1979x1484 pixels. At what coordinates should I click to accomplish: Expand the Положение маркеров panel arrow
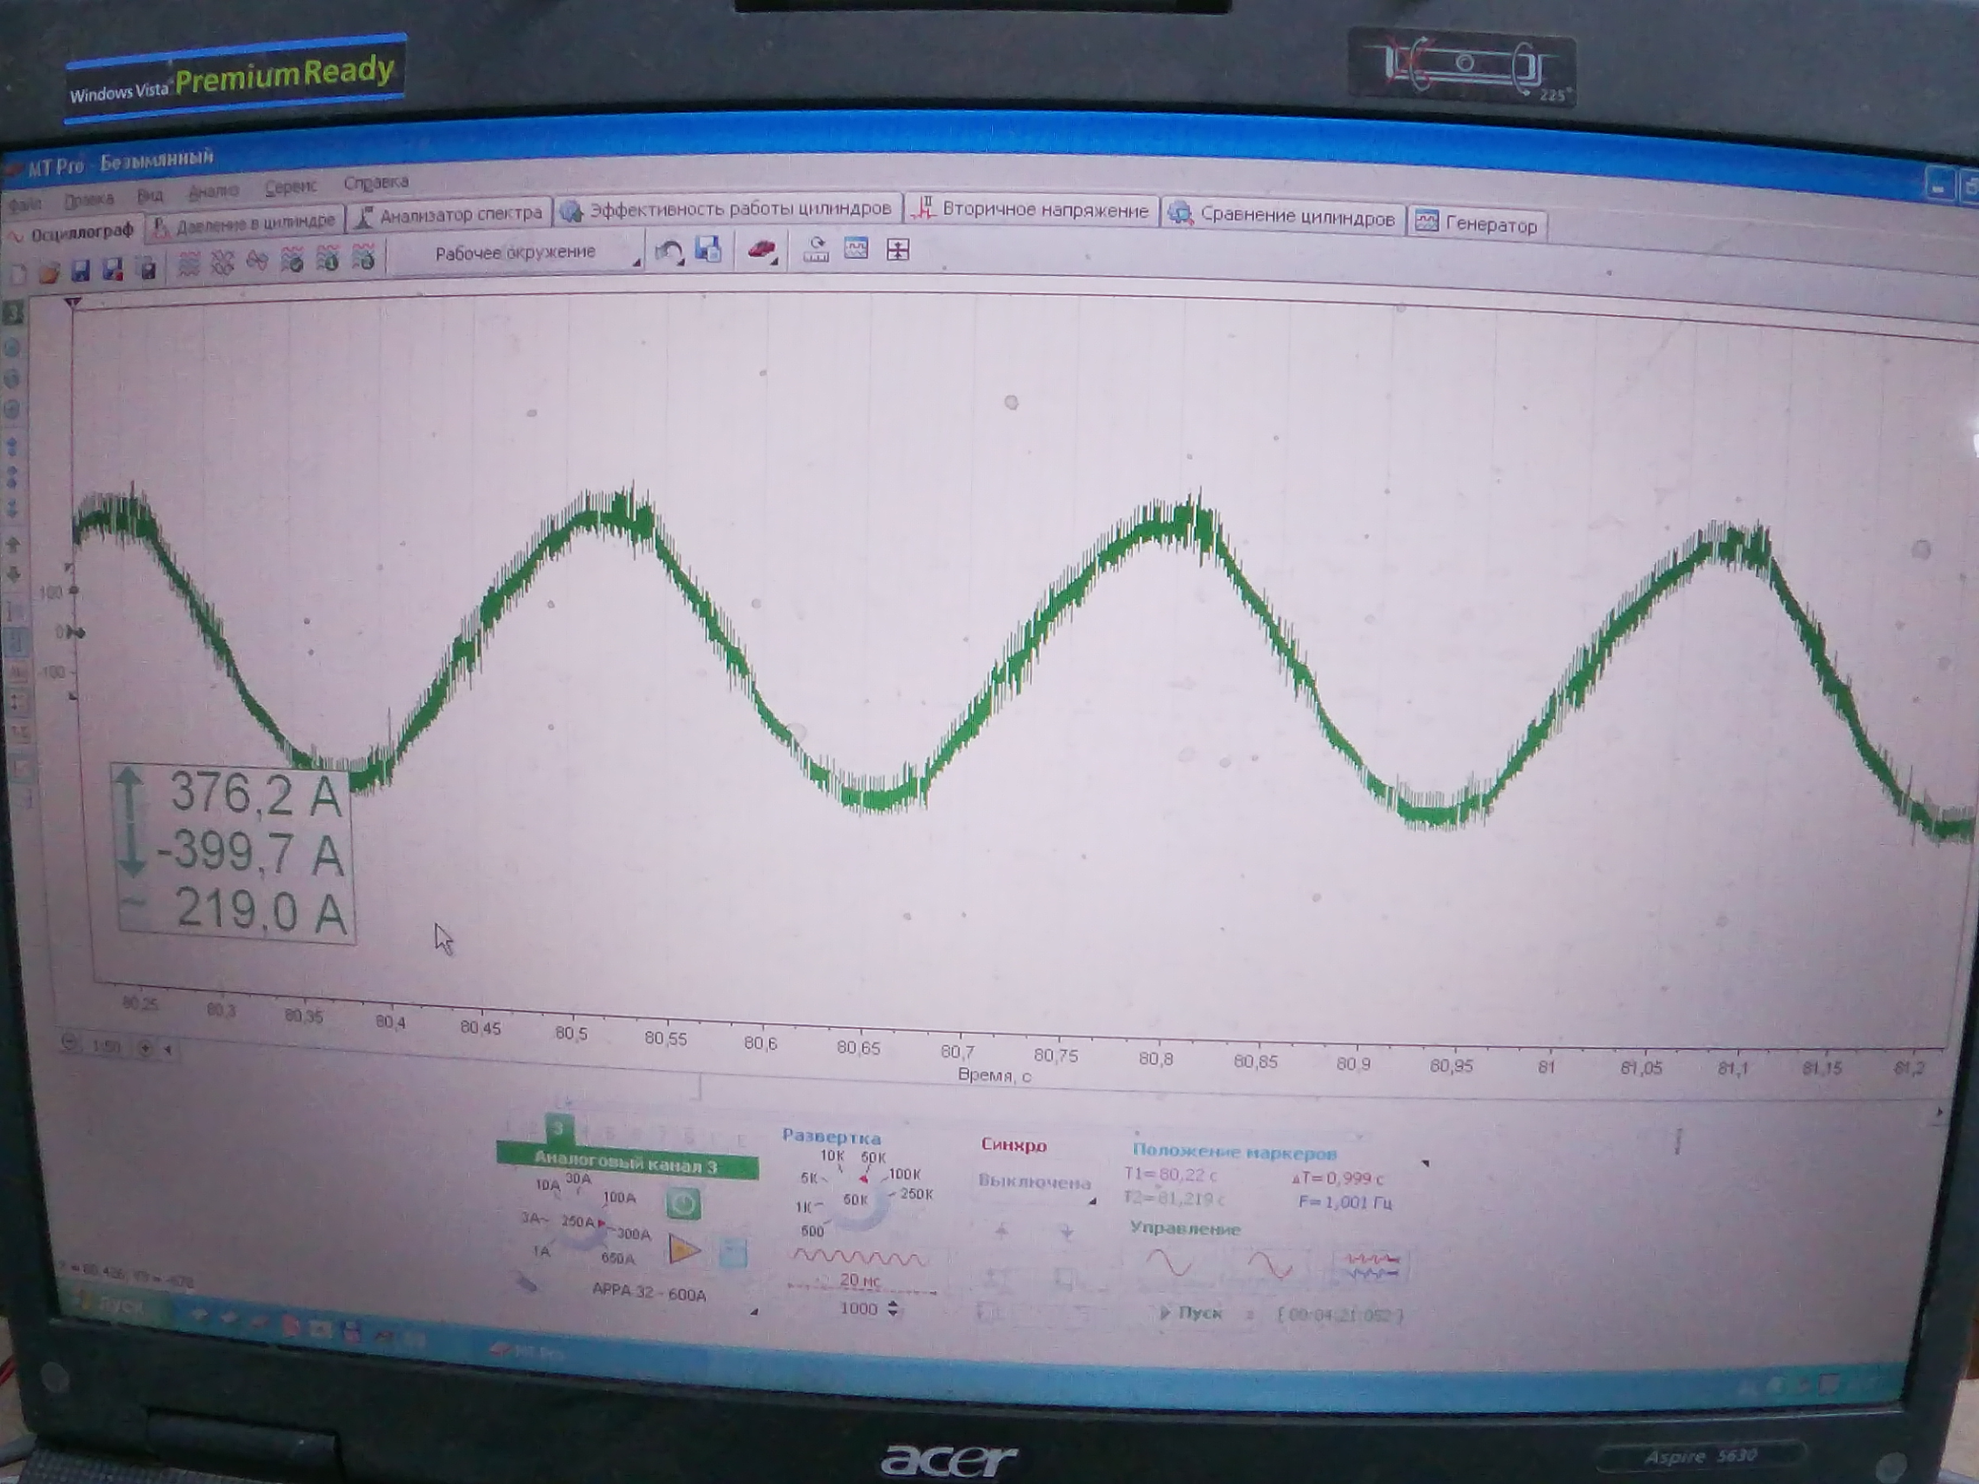coord(1425,1164)
